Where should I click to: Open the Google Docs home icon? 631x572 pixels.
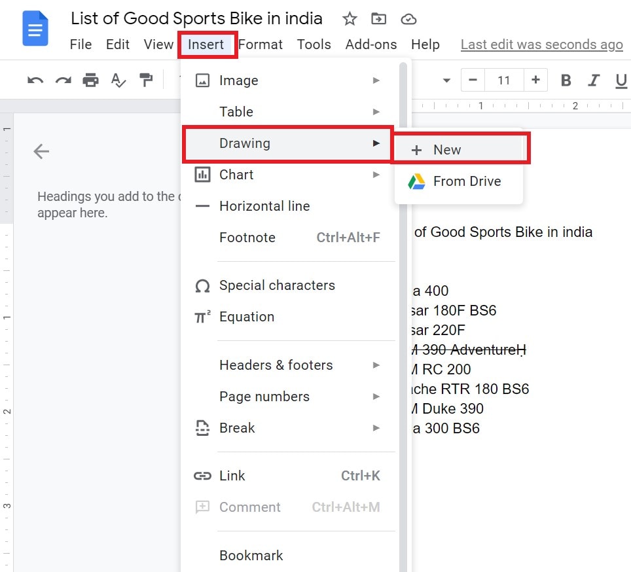point(35,28)
